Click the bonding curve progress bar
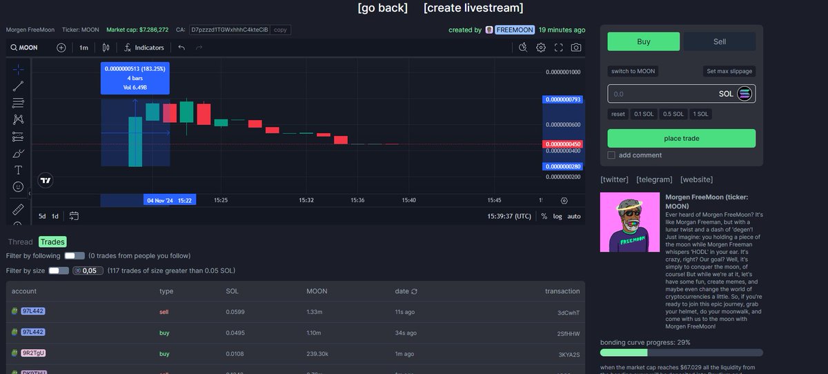Screen dimensions: 828x374 tap(682, 353)
